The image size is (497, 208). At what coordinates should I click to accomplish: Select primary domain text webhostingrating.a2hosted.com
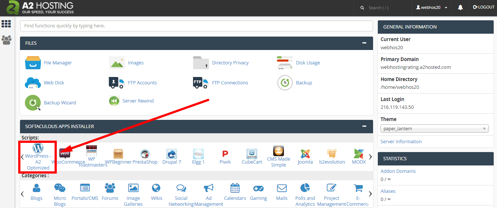tap(416, 67)
